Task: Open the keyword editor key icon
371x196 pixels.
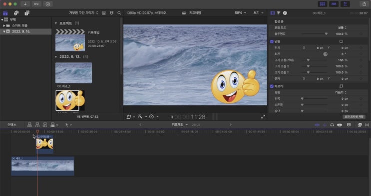Action: [36, 4]
